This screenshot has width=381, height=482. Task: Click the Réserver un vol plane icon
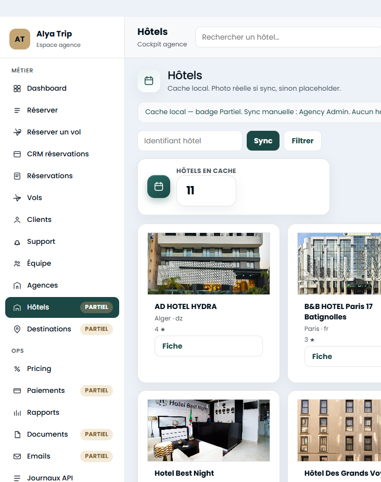[x=17, y=132]
